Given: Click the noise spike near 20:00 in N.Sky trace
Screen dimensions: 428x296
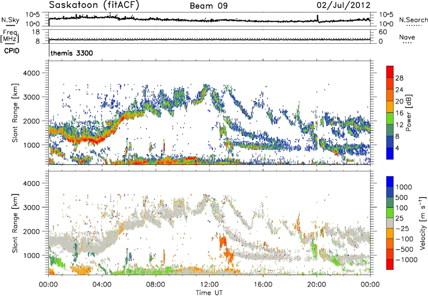Looking at the screenshot, I should pos(317,18).
